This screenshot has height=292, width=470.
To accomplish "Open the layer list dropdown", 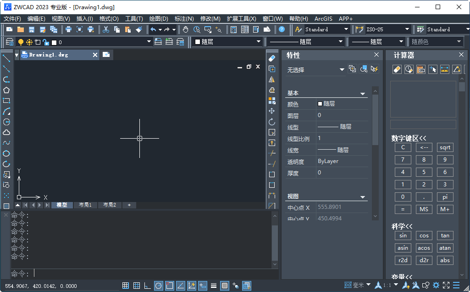I will tap(149, 42).
